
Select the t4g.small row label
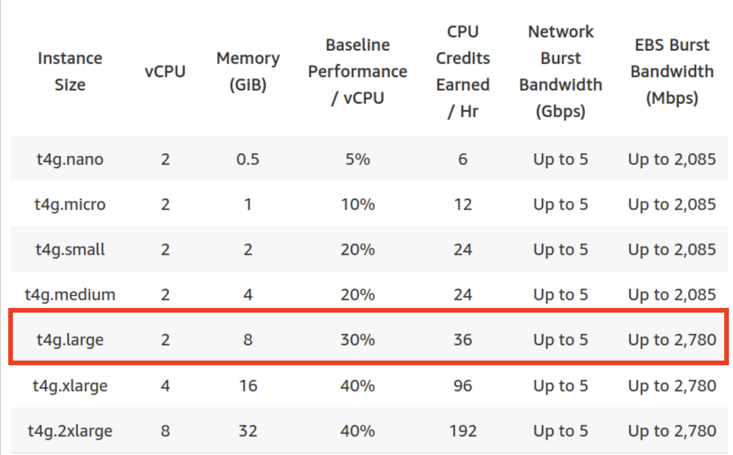pos(70,249)
